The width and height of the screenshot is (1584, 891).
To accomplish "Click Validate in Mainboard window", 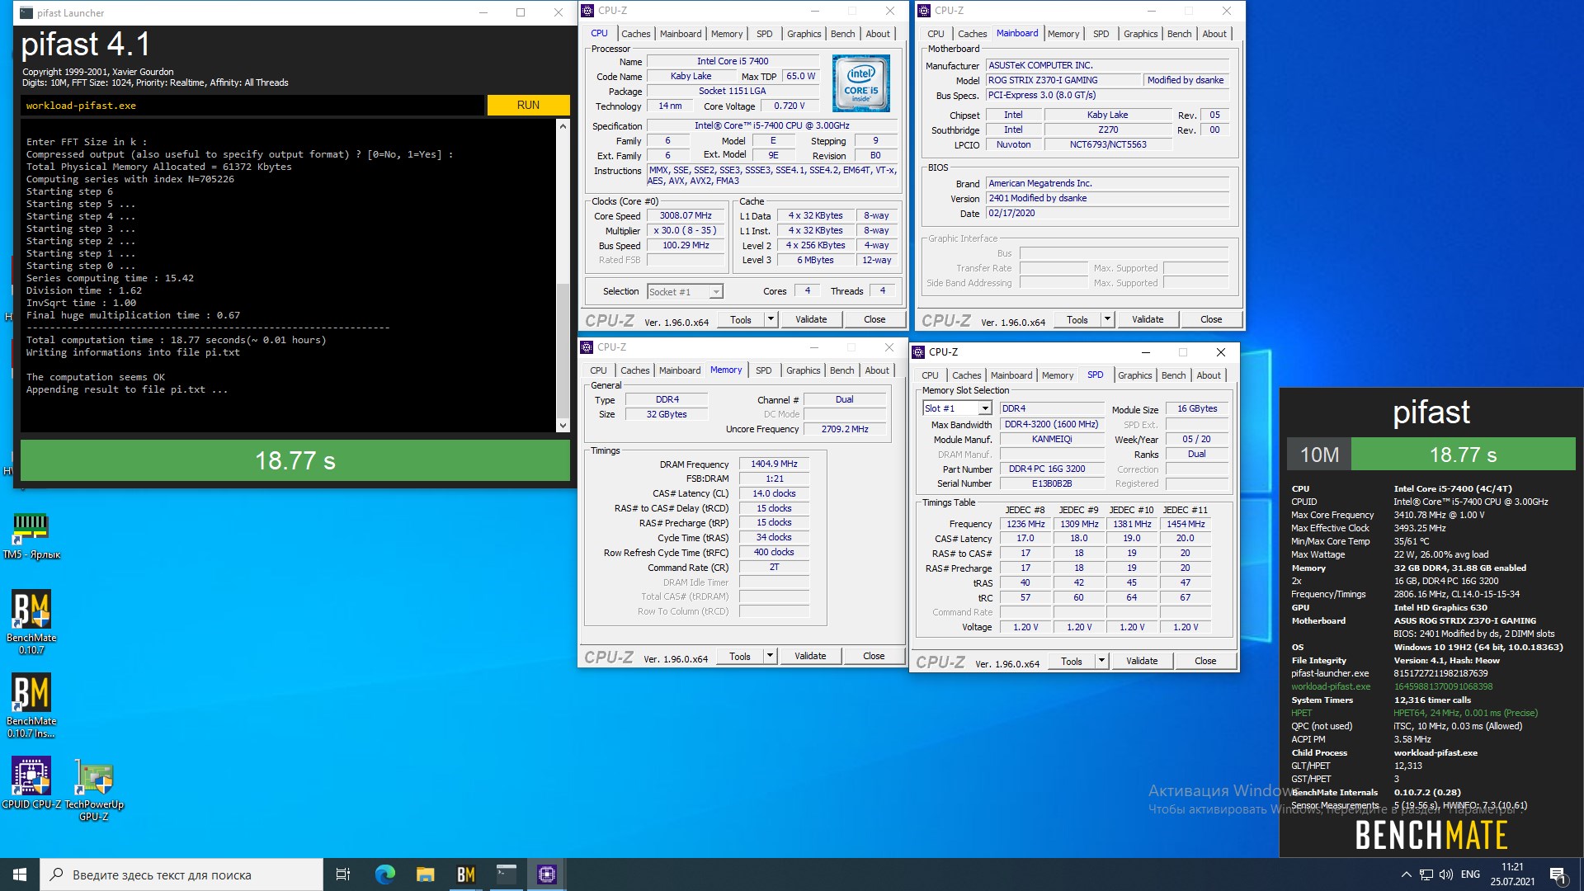I will point(1148,319).
